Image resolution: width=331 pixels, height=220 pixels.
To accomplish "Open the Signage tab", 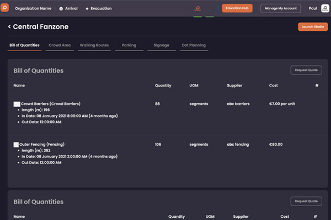I will [x=161, y=45].
